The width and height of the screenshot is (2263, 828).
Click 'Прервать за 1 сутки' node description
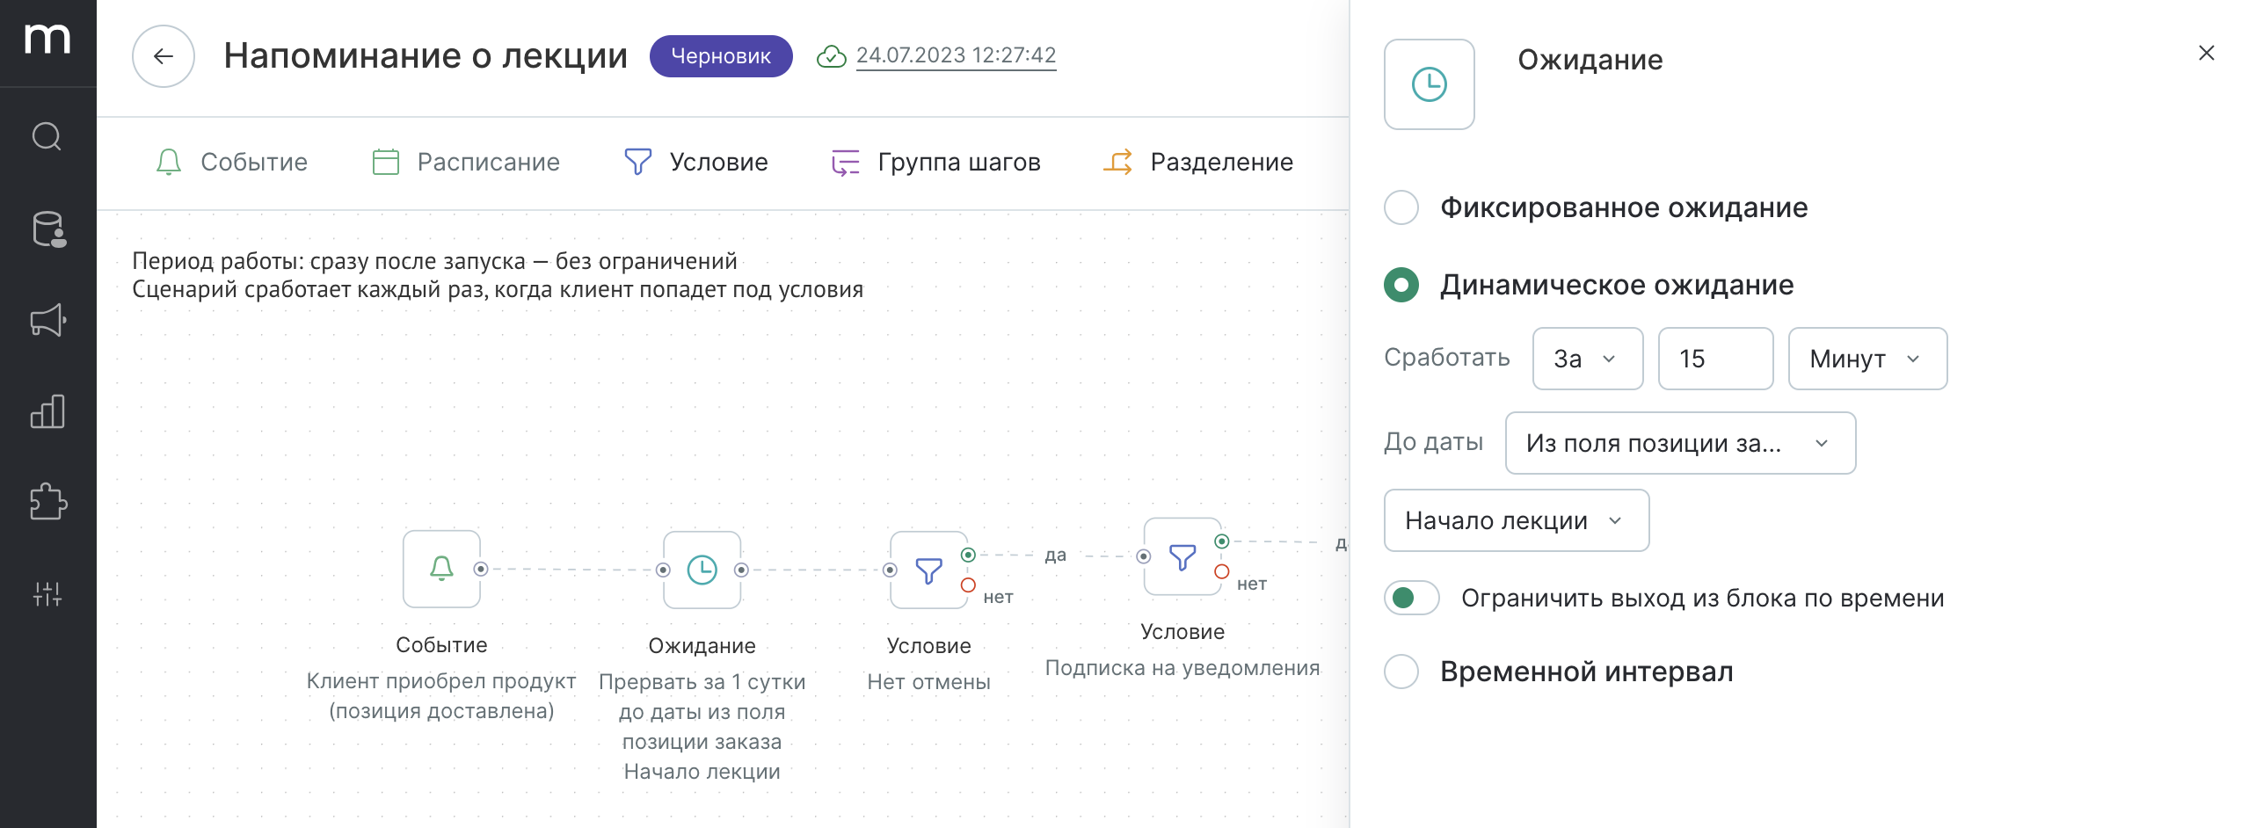click(702, 727)
